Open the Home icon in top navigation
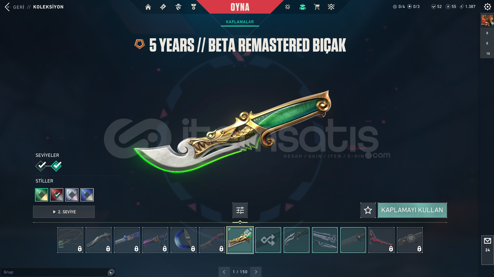Screen dimensions: 494x277 [148, 7]
